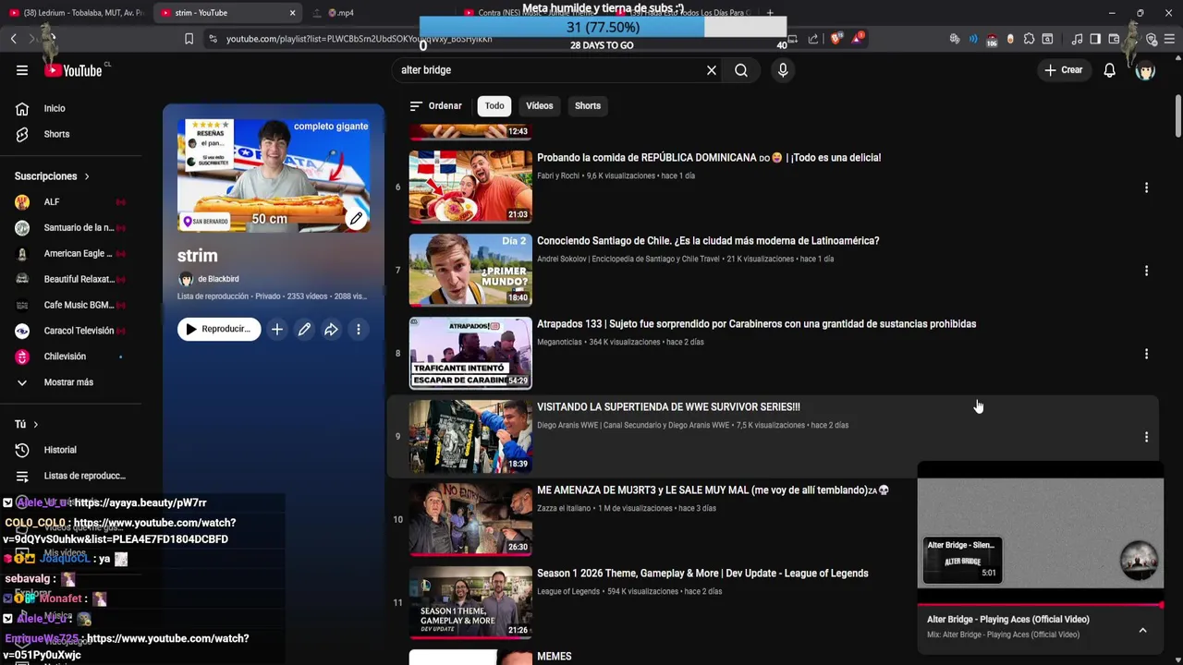Click the browser back arrow
1183x665 pixels.
click(x=14, y=39)
